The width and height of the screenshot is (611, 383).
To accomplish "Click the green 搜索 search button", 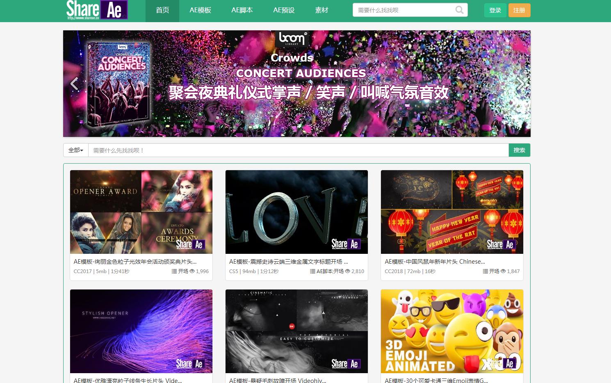I will [519, 150].
